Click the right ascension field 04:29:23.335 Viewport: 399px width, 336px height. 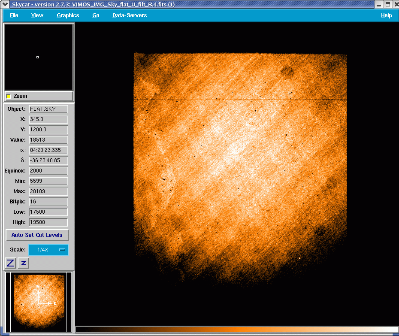(x=48, y=150)
